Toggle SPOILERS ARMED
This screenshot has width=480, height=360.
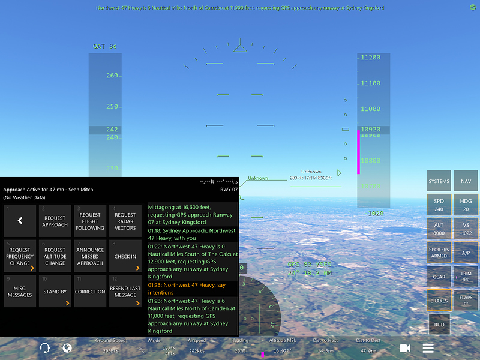[439, 253]
